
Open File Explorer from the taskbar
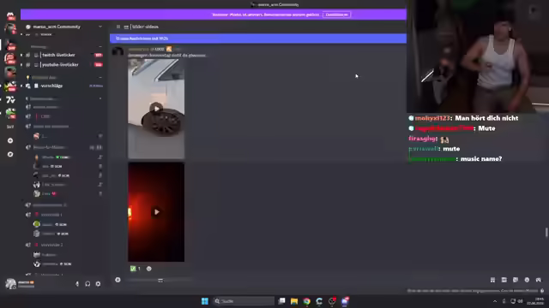(294, 301)
